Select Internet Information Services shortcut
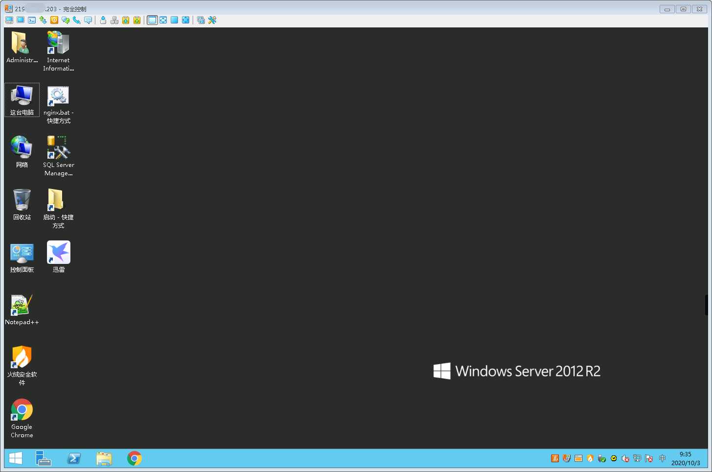This screenshot has width=712, height=472. click(x=59, y=51)
